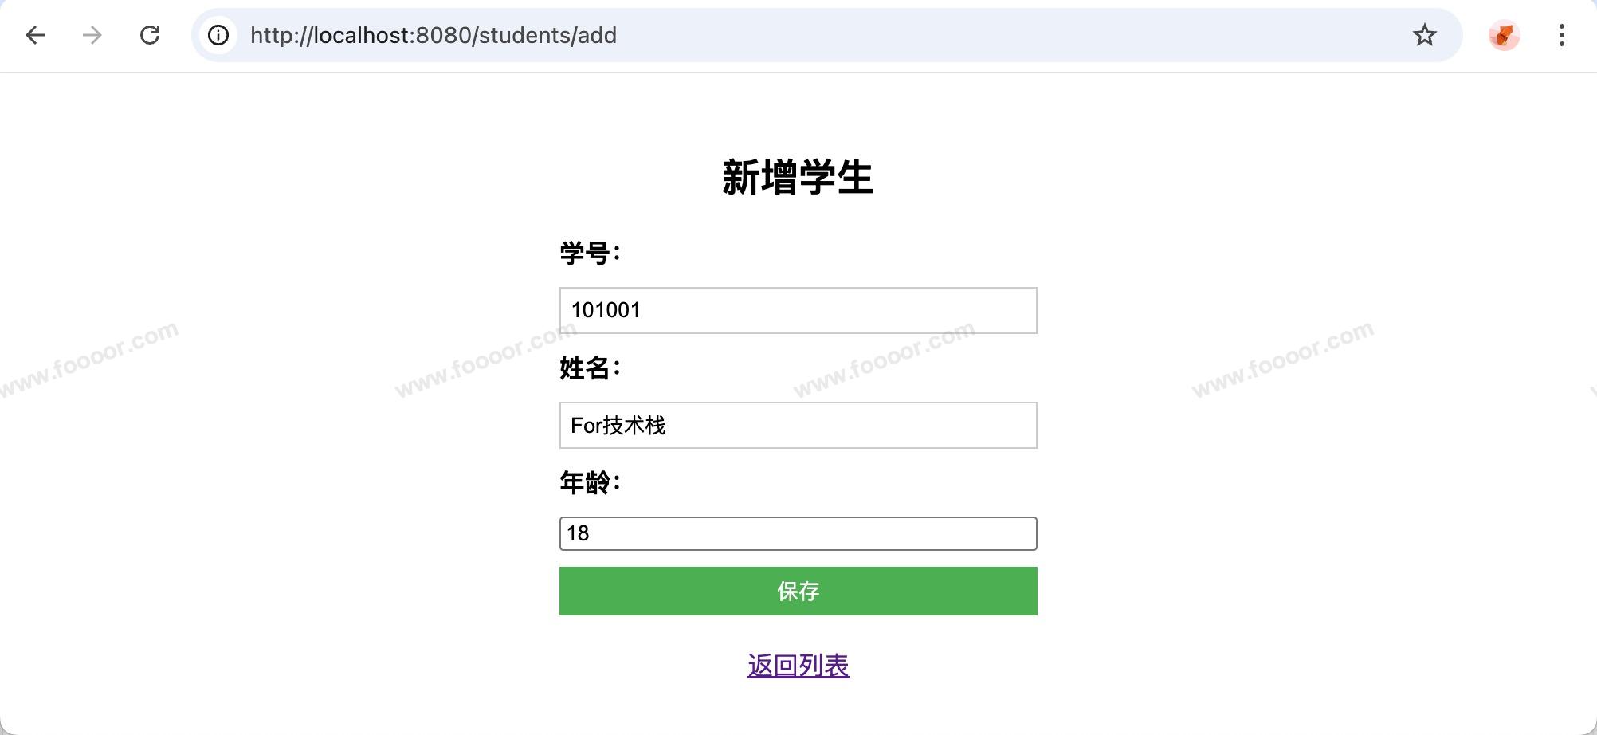View site information icon beside URL
This screenshot has width=1597, height=735.
tap(218, 35)
